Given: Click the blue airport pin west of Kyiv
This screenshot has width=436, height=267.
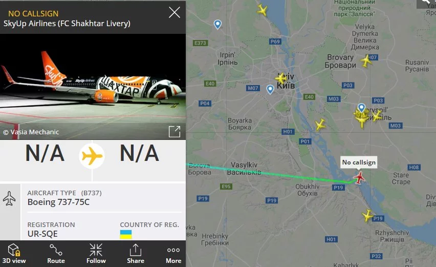Looking at the screenshot, I should coord(270,89).
